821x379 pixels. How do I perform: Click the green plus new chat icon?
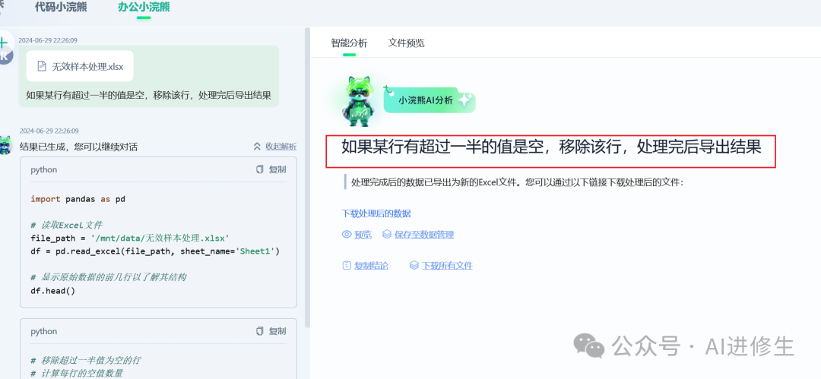coord(4,43)
